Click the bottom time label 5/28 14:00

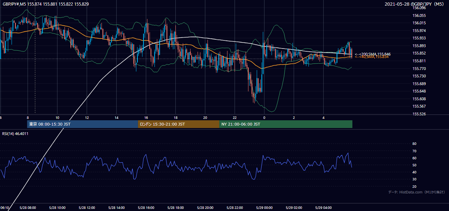[x=116, y=208]
